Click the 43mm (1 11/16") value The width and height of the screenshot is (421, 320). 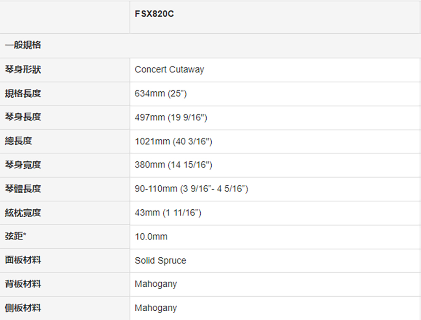click(168, 213)
